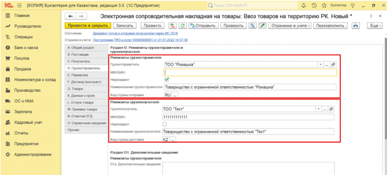Choose from list for Грузополучатель ellipsis
The height and width of the screenshot is (175, 387).
coord(325,109)
